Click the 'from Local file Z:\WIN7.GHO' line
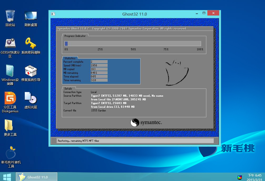 point(118,100)
